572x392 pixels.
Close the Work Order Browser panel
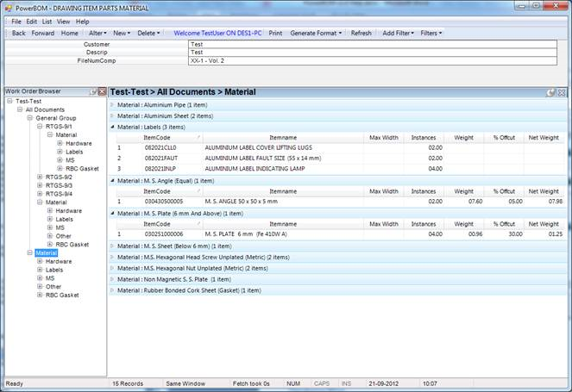103,91
